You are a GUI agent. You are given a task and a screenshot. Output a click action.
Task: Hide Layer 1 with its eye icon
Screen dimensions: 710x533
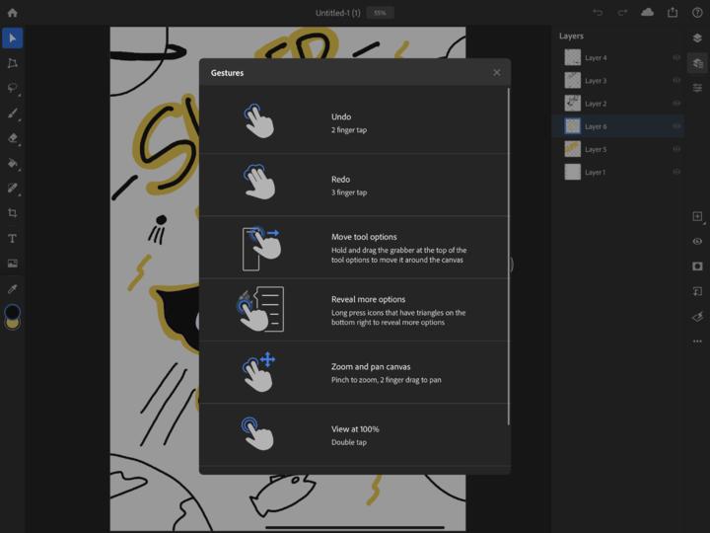point(676,172)
